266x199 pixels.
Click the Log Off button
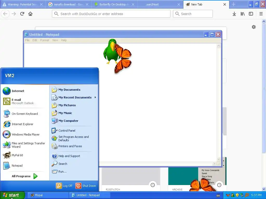coord(64,186)
